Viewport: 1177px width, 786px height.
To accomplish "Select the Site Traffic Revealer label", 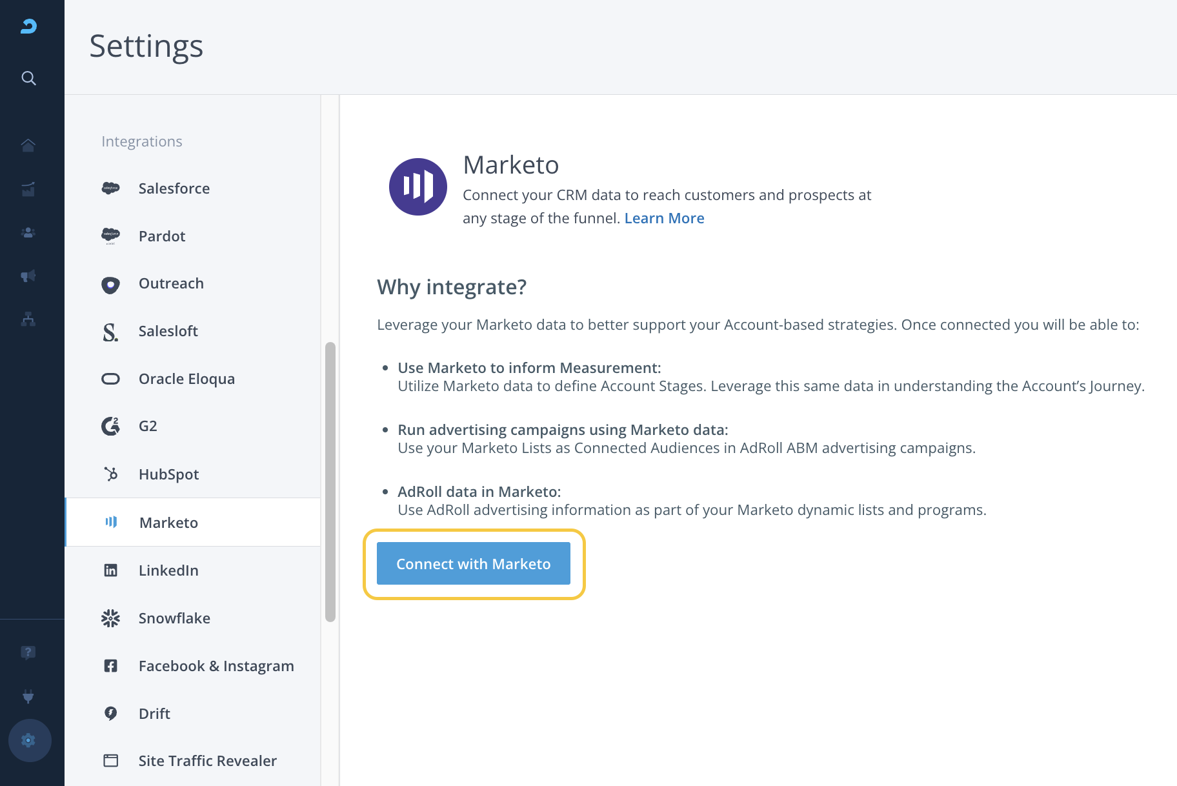I will [x=208, y=761].
